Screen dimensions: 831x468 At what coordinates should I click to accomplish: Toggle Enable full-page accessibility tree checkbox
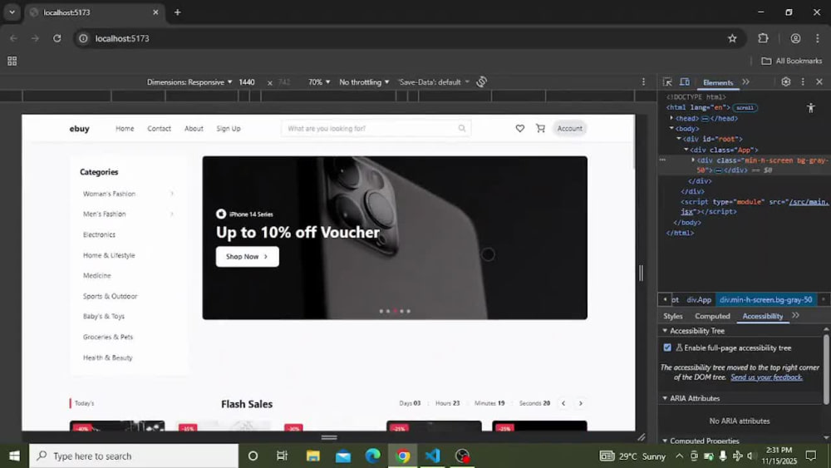coord(667,347)
